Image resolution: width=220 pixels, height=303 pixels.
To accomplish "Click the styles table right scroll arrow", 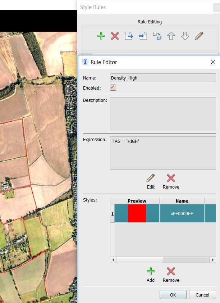I will (x=213, y=260).
